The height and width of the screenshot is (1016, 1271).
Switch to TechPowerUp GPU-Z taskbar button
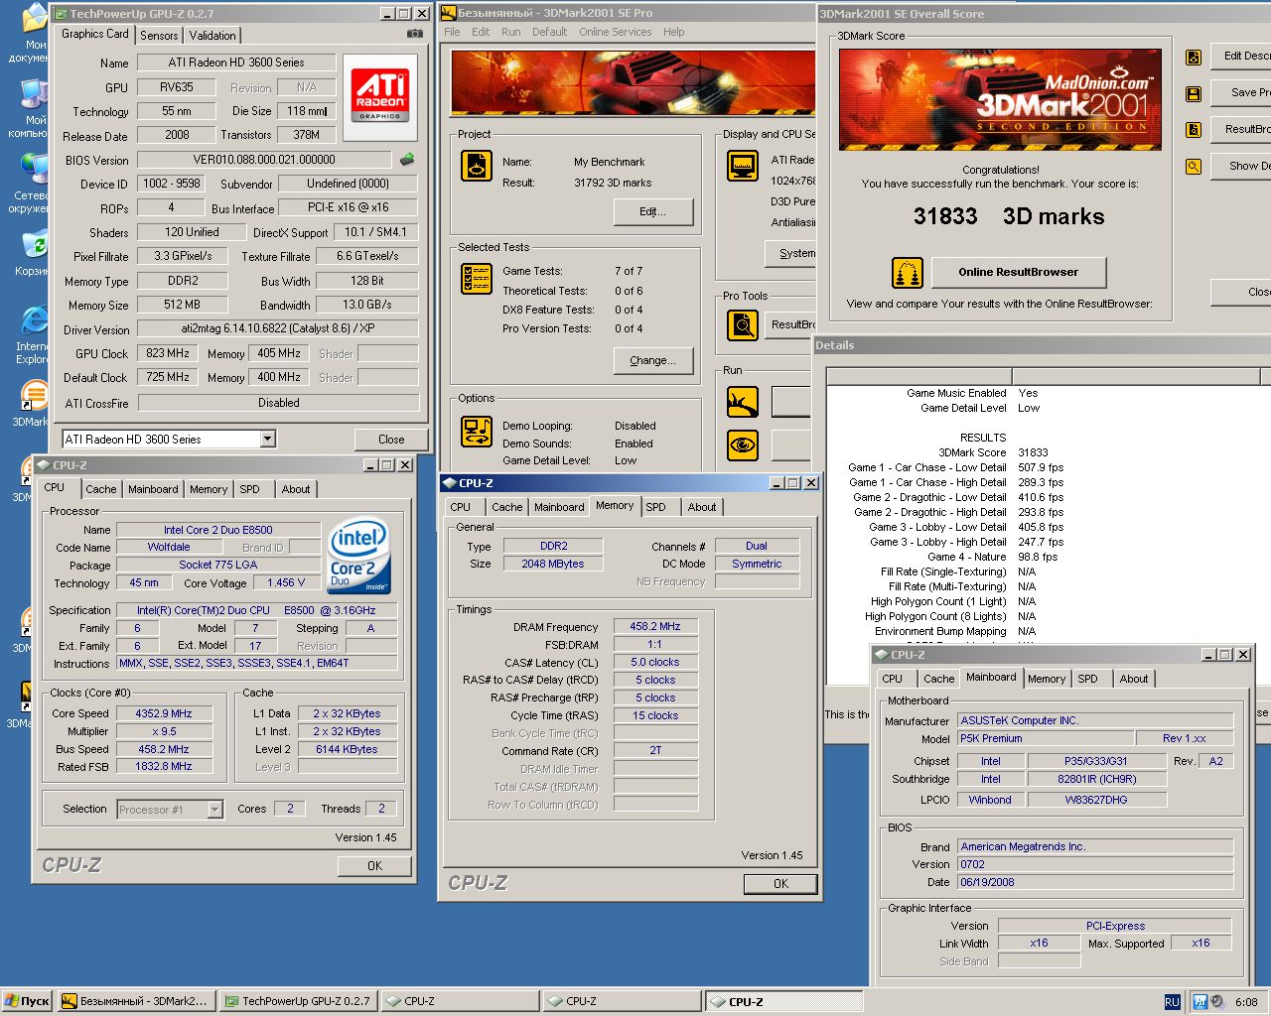[x=297, y=1001]
